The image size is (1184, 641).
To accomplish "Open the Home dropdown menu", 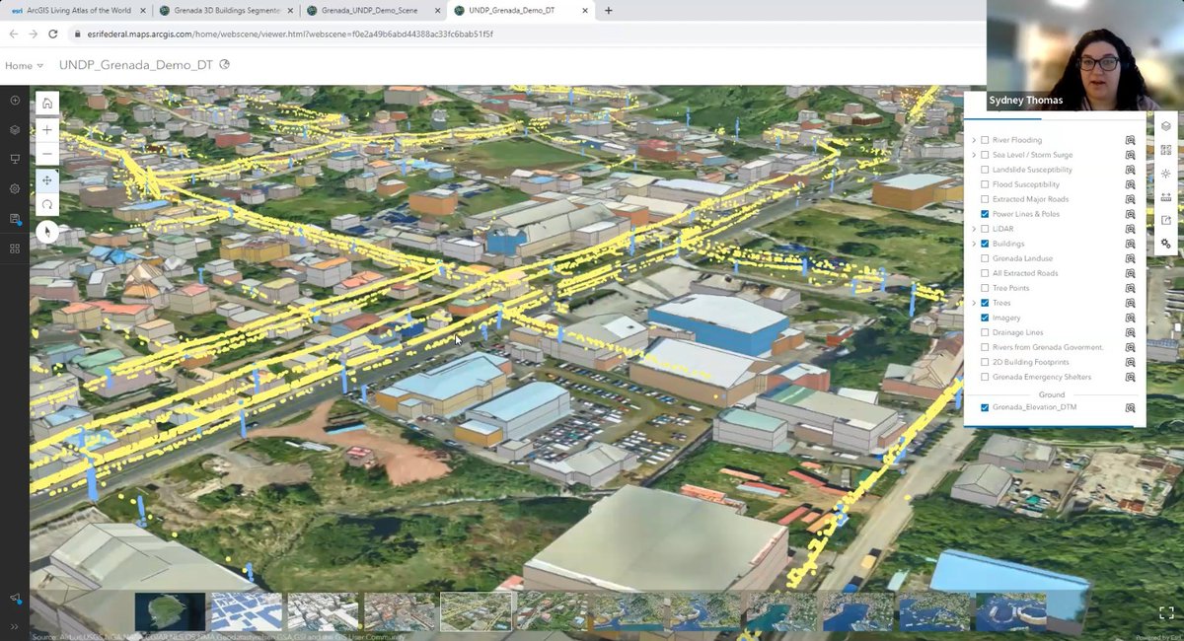I will click(24, 65).
